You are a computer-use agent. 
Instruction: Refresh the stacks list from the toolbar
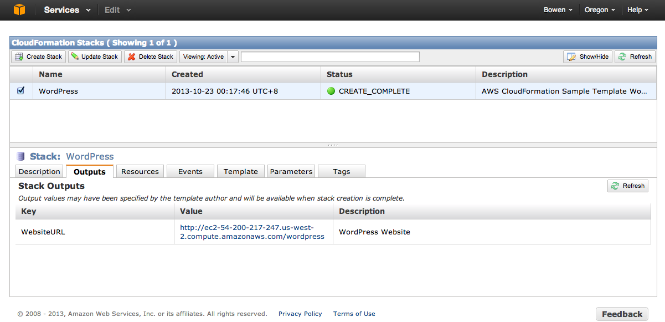(x=635, y=57)
